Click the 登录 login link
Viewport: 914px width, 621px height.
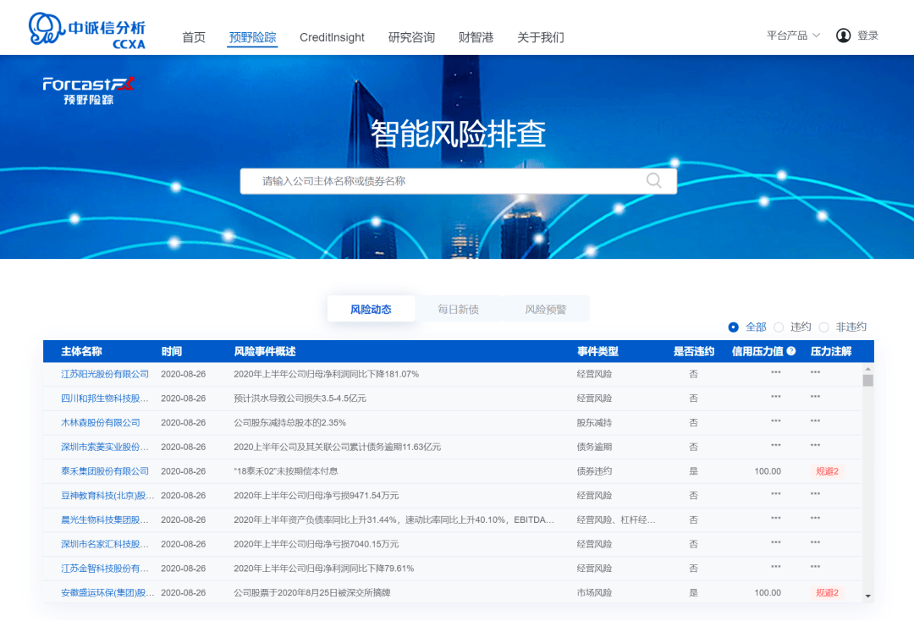point(867,36)
